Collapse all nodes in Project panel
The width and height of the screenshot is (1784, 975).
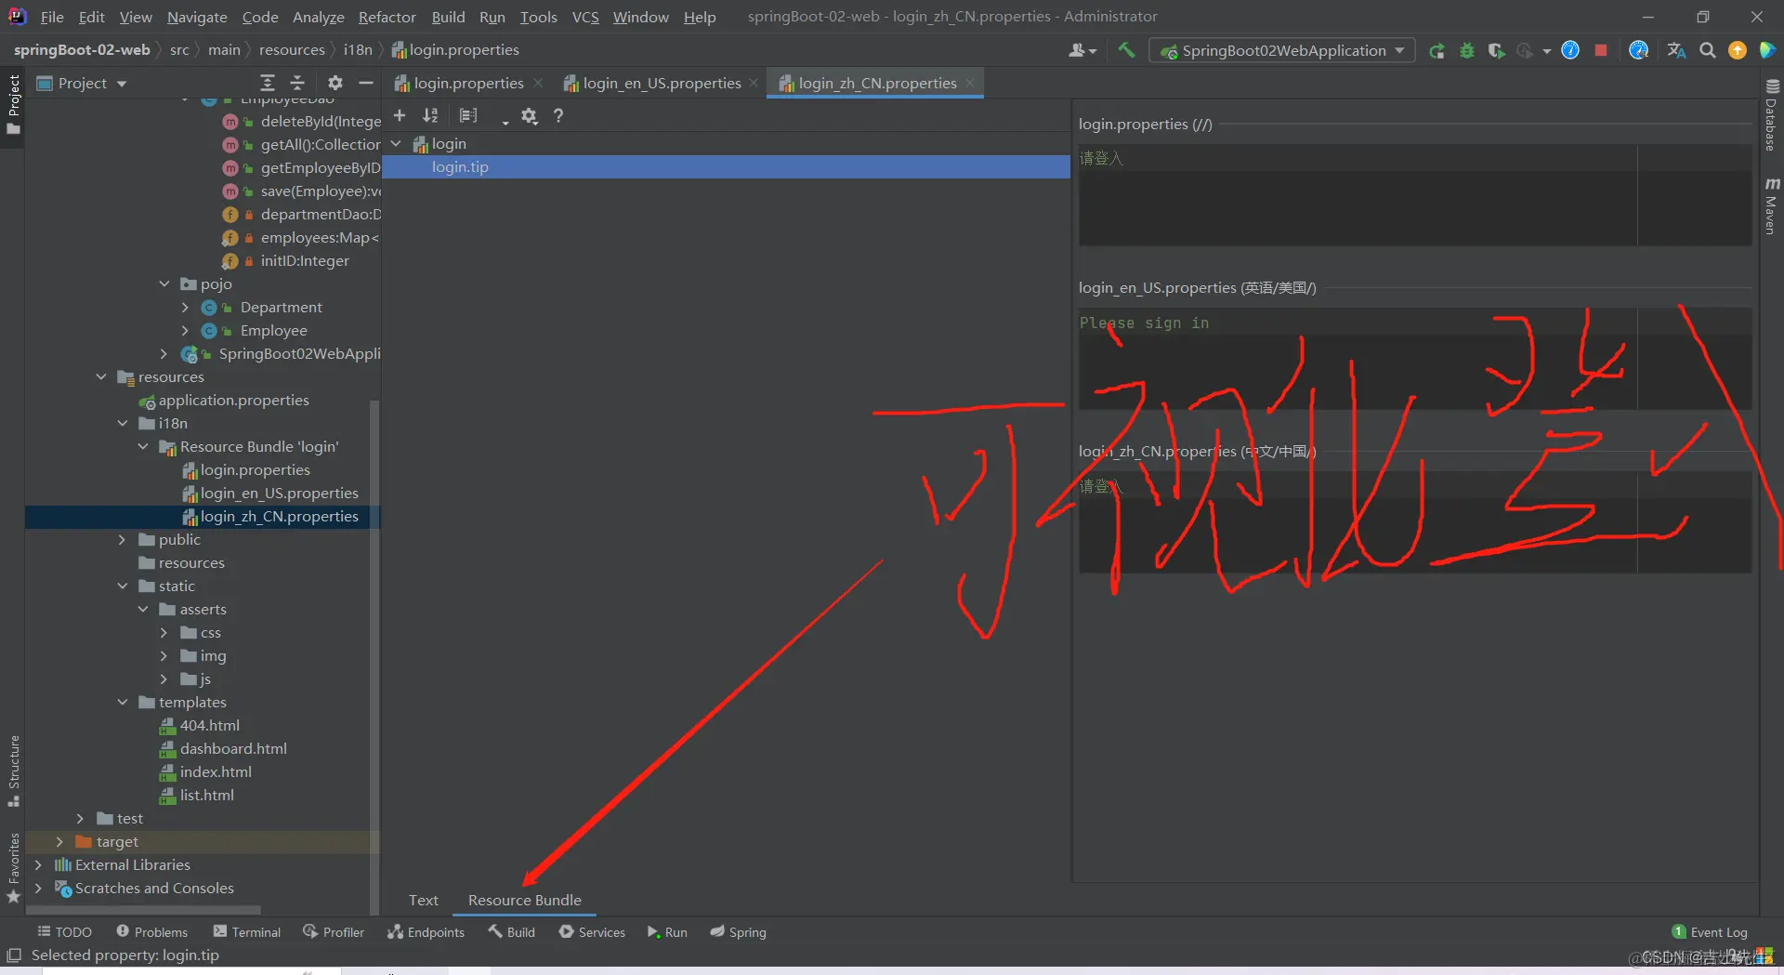click(x=297, y=83)
